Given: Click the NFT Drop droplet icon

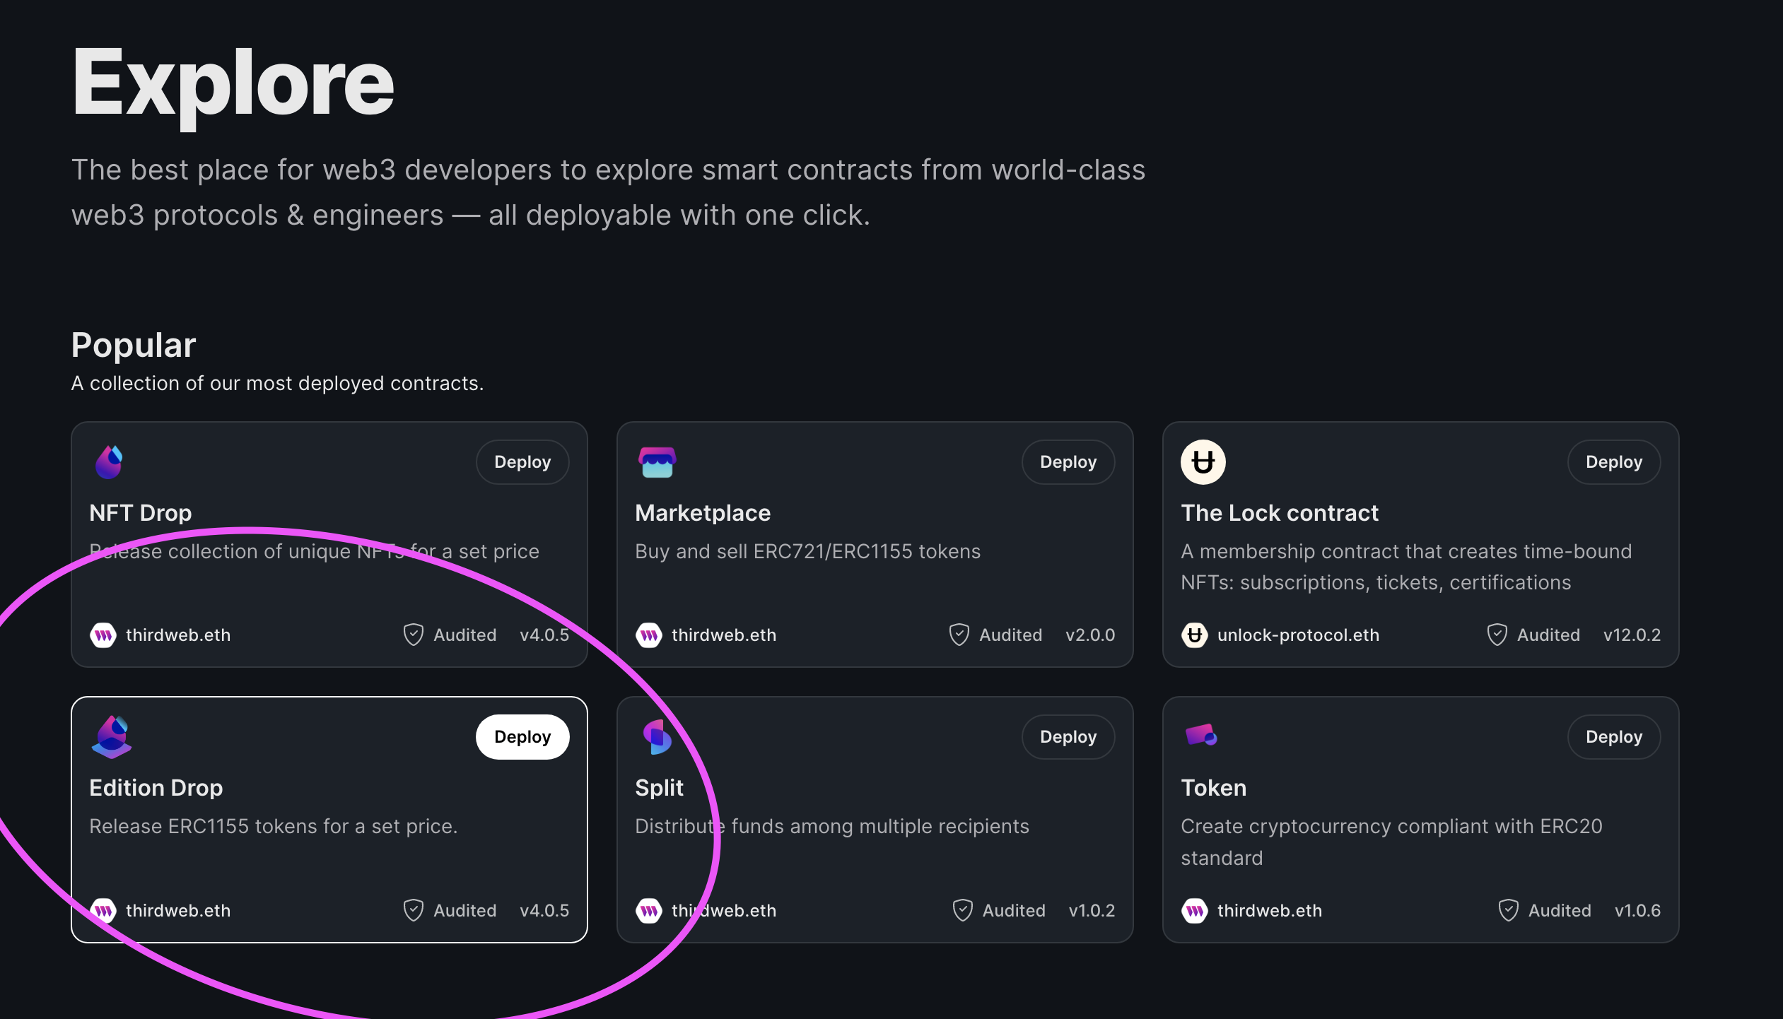Looking at the screenshot, I should pos(110,462).
